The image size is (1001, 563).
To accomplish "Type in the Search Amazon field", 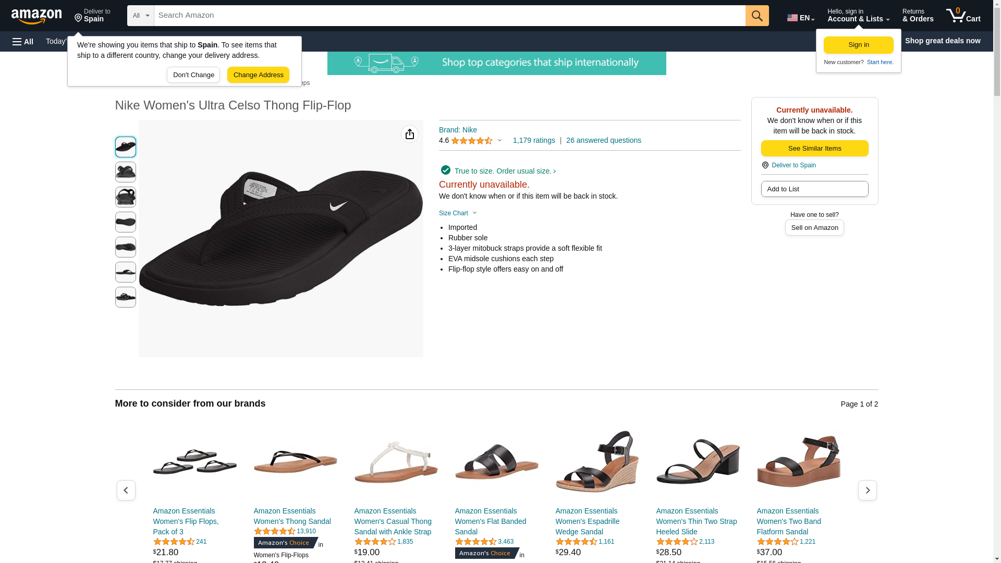I will click(449, 16).
